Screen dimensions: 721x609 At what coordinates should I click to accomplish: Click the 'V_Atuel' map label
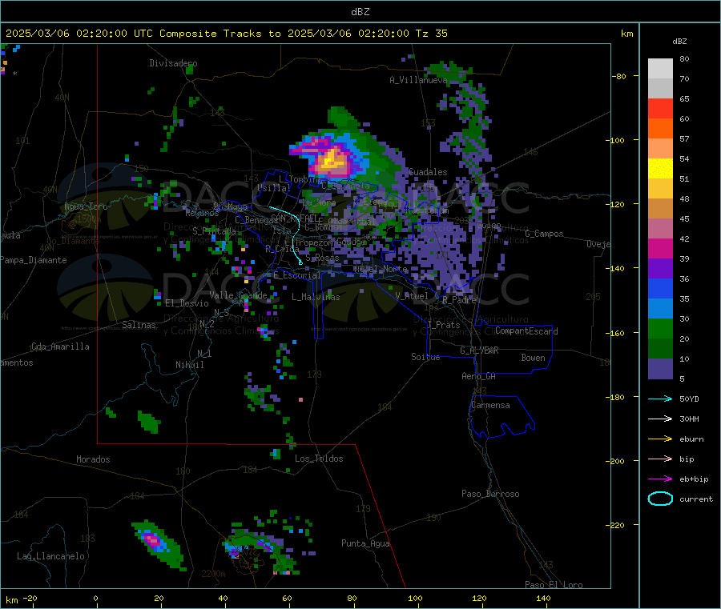tap(412, 296)
